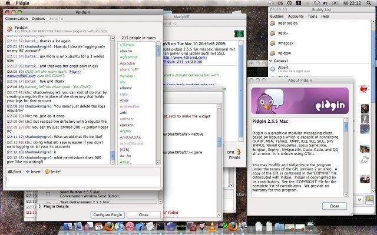Screen dimensions: 377x235
Task: Select user Aexoden in room list
Action: coord(127,63)
